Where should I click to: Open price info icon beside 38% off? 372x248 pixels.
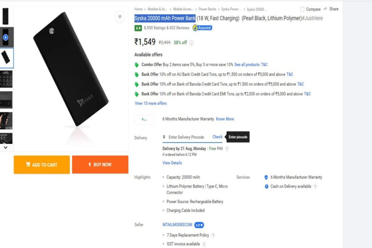(191, 43)
